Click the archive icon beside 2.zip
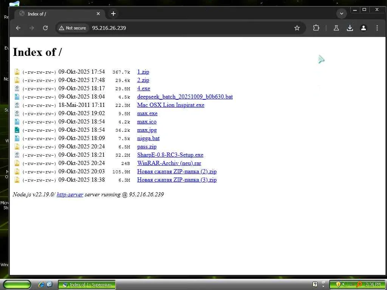 [x=17, y=80]
